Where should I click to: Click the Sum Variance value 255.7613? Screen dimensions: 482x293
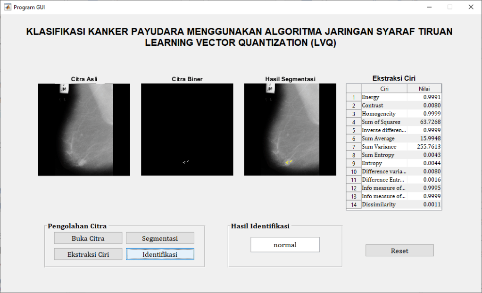[x=424, y=147]
